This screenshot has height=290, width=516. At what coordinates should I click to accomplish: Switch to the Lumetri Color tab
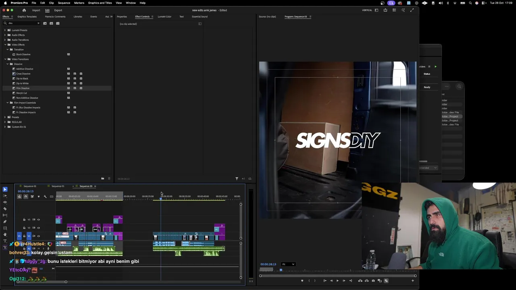[x=164, y=17]
